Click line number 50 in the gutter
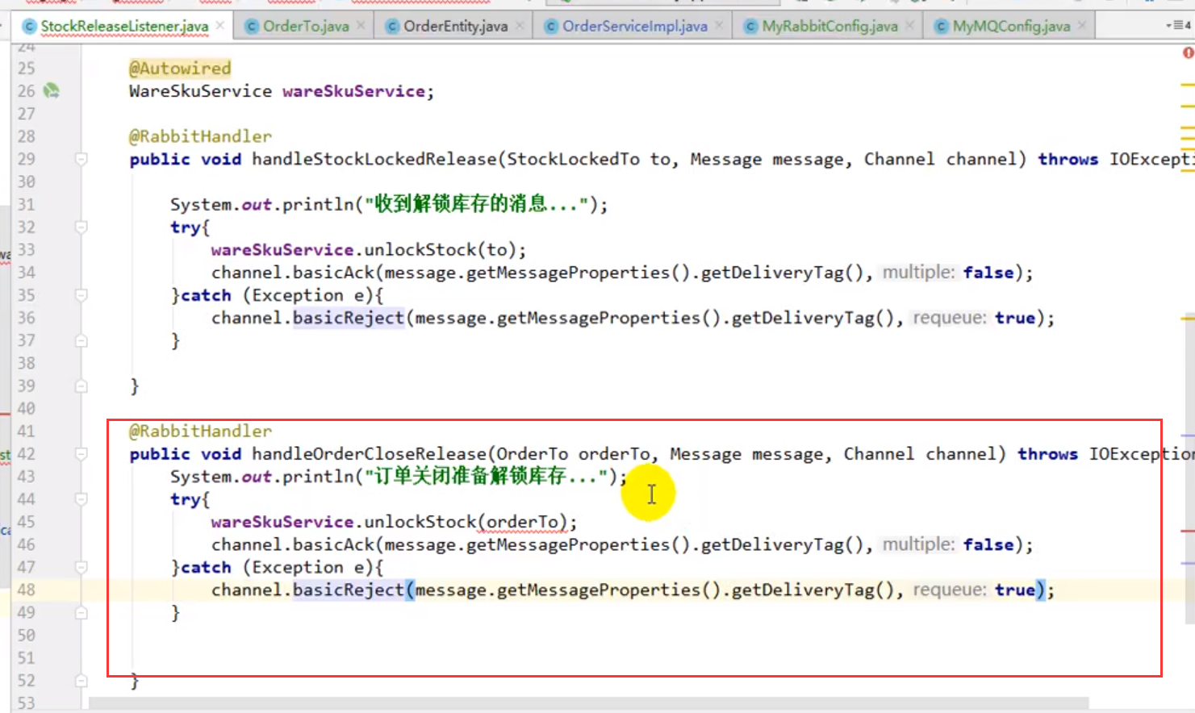Screen dimensions: 1195x713 point(27,636)
